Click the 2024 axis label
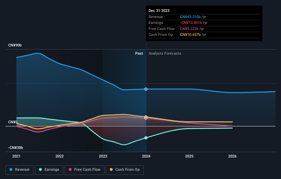The height and width of the screenshot is (179, 281). click(x=146, y=156)
